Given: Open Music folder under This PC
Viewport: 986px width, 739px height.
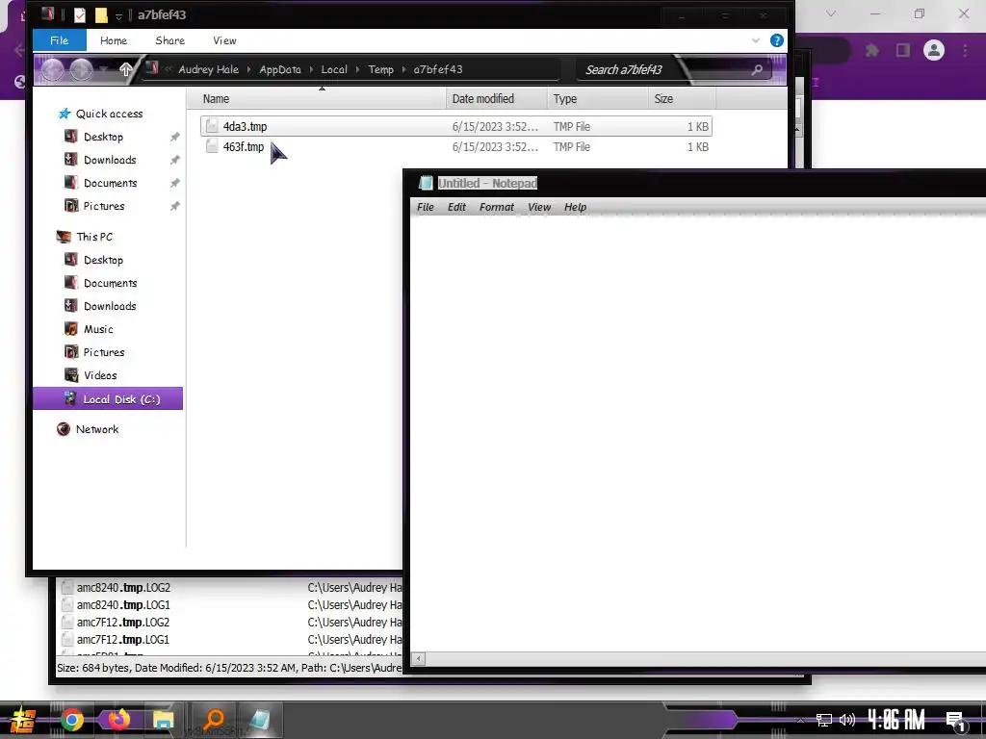Looking at the screenshot, I should click(98, 329).
